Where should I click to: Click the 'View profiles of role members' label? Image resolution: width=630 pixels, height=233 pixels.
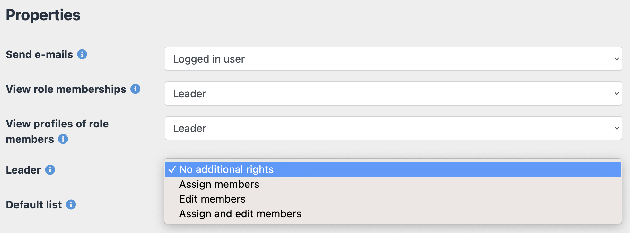(57, 131)
